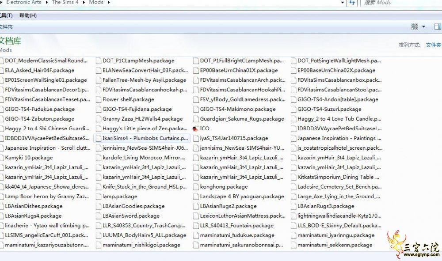Select GIGO-TS4-Zabuton.package file
442x261 pixels.
(37, 119)
